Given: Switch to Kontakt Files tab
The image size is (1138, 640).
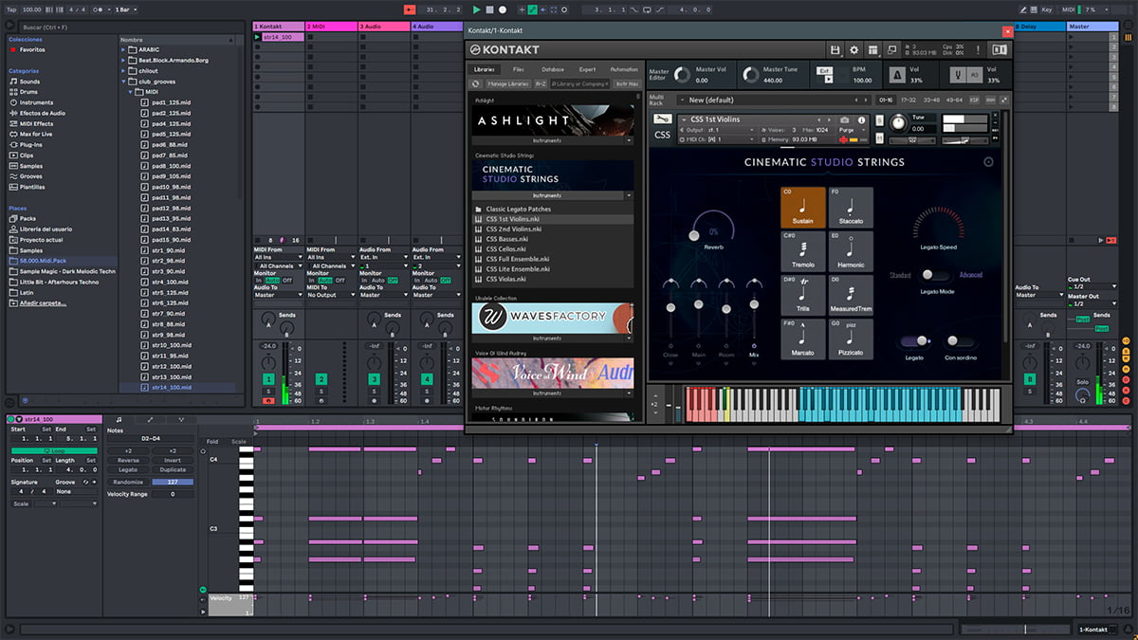Looking at the screenshot, I should (519, 69).
